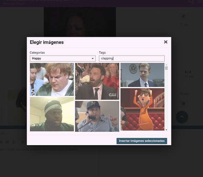Click the grid table icon in the editor toolbar
Viewport: 203px width, 177px height.
[7, 142]
